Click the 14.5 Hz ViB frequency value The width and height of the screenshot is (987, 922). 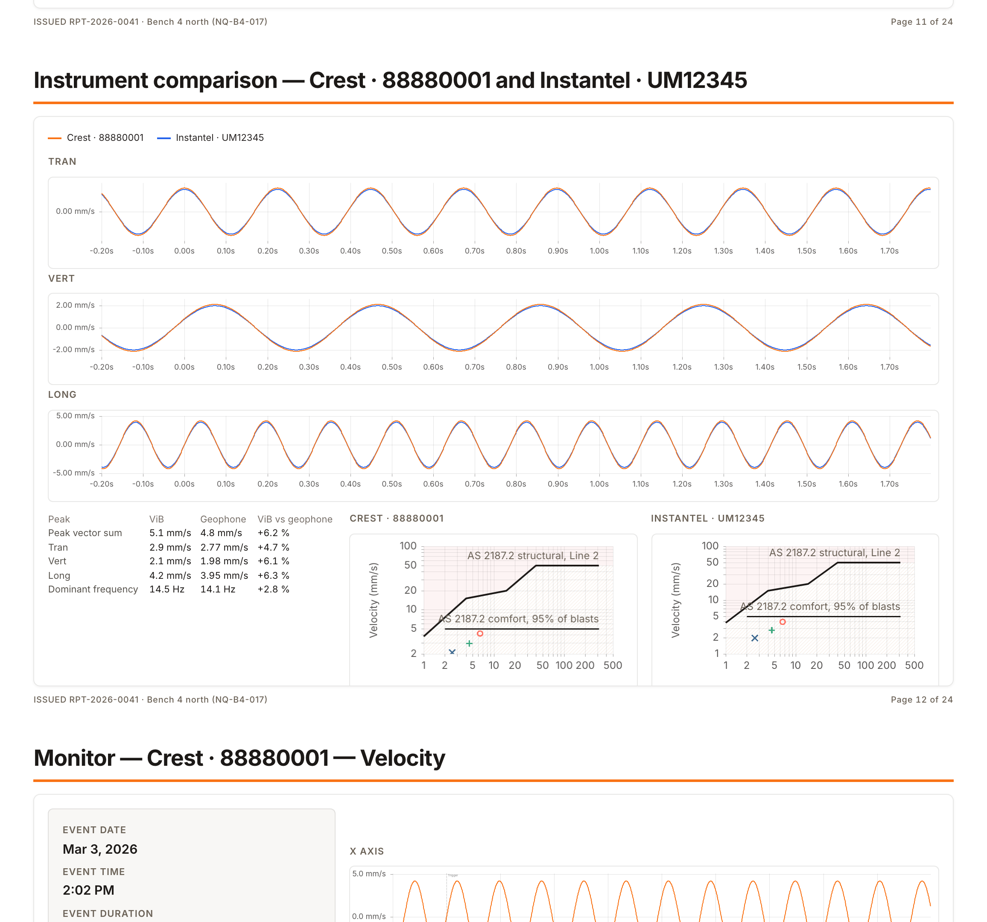[x=167, y=589]
